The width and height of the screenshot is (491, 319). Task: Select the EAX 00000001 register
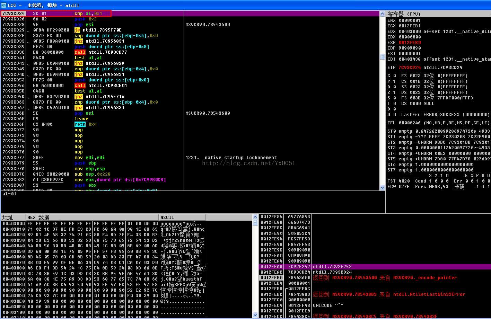tap(404, 20)
